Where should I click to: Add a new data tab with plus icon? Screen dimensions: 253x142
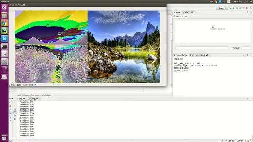[x=186, y=16]
